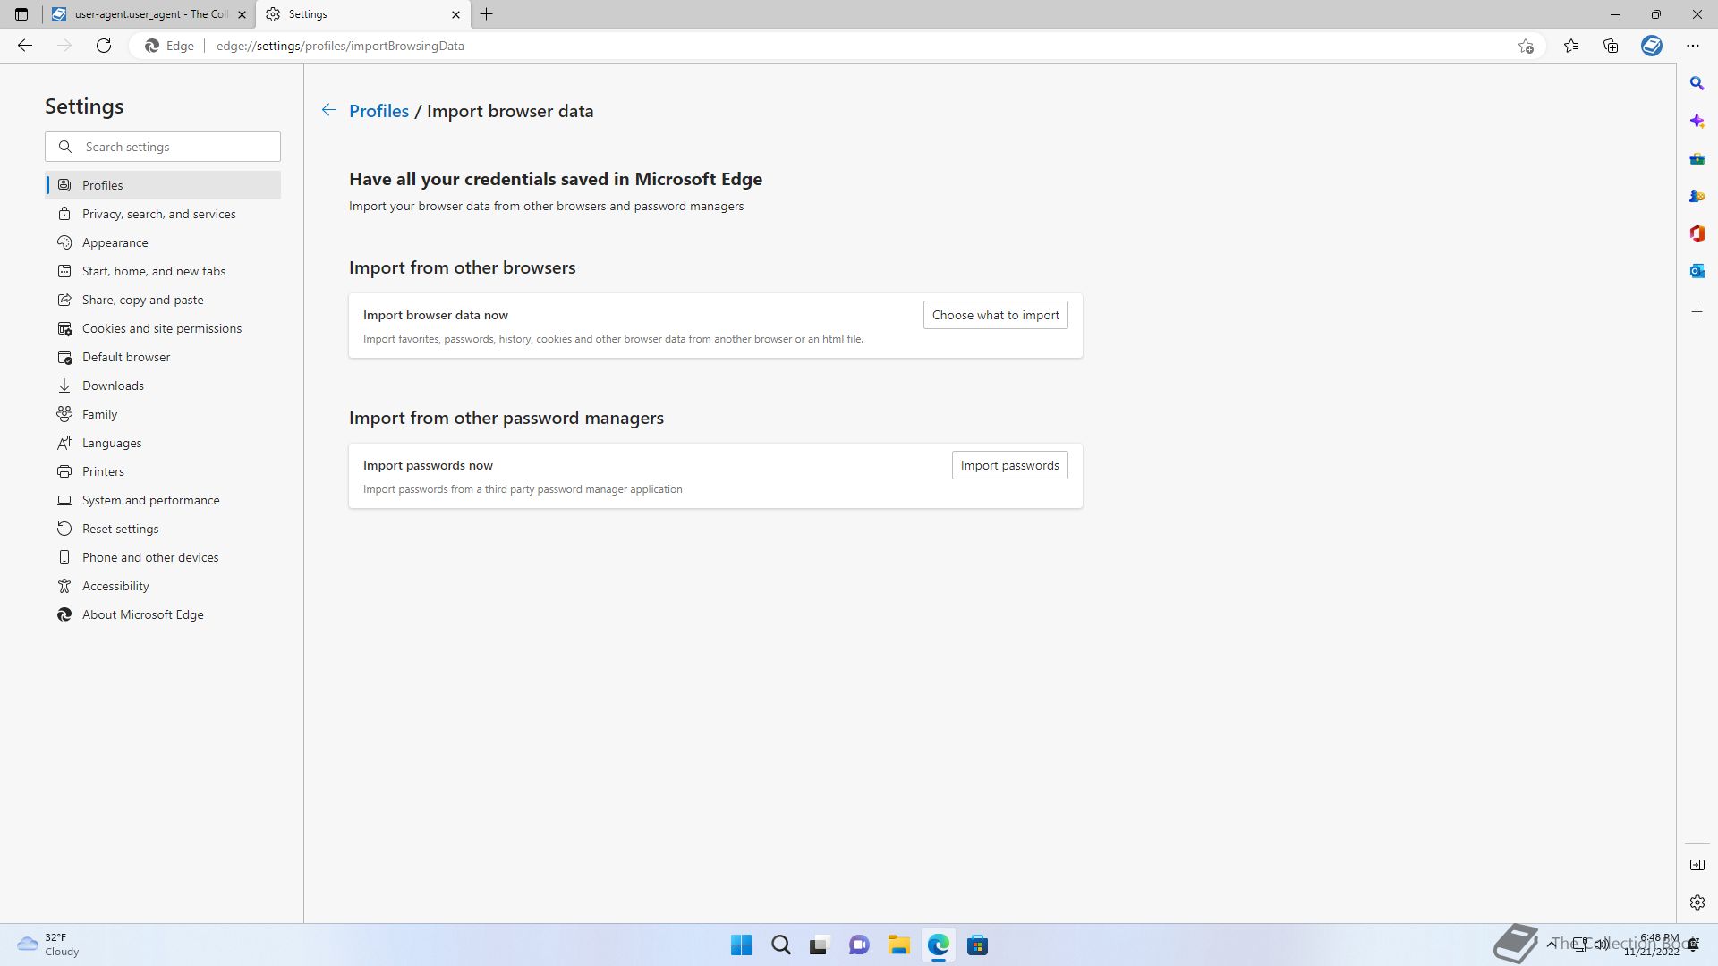Open File Explorer from taskbar
The height and width of the screenshot is (966, 1718).
coord(898,945)
